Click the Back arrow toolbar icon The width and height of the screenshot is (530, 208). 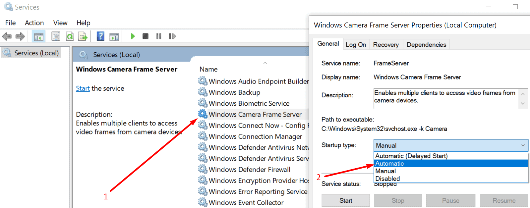(7, 36)
